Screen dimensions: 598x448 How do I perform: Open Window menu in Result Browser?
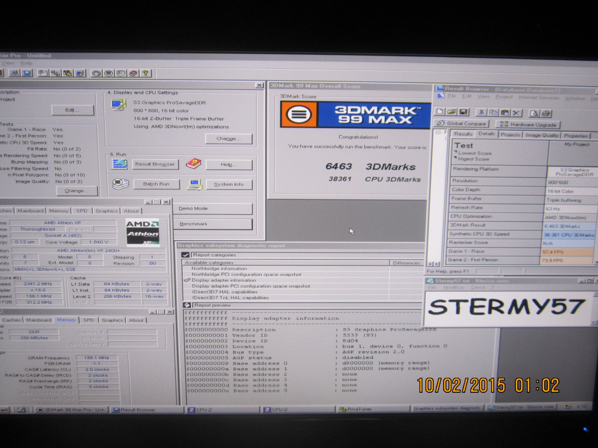point(575,98)
